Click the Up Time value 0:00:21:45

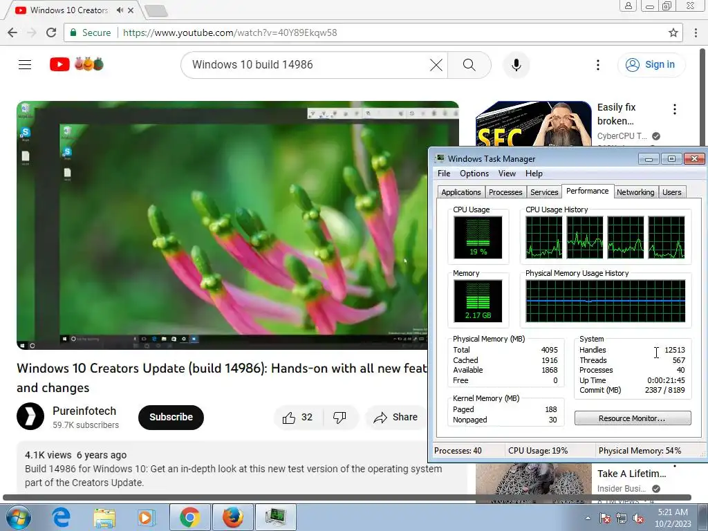[x=666, y=380]
